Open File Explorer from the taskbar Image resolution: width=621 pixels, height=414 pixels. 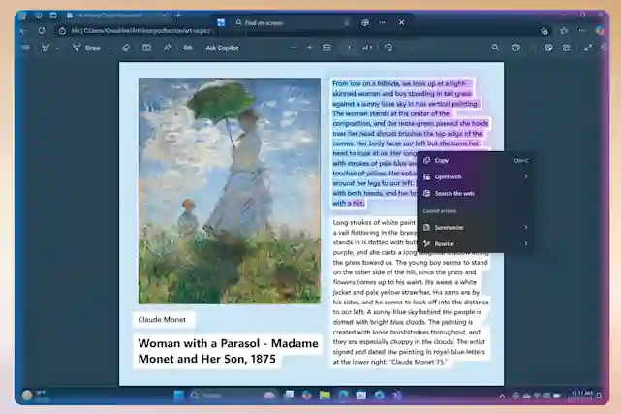pyautogui.click(x=325, y=396)
